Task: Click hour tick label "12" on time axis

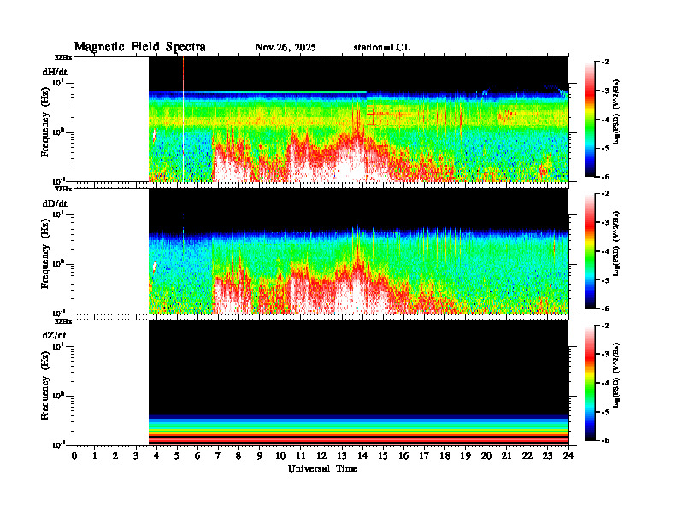Action: click(321, 456)
